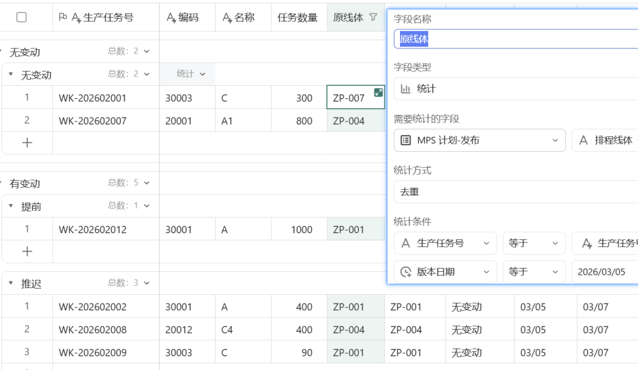Open 总数 dropdown of 有变动 group
Image resolution: width=638 pixels, height=370 pixels.
point(128,183)
